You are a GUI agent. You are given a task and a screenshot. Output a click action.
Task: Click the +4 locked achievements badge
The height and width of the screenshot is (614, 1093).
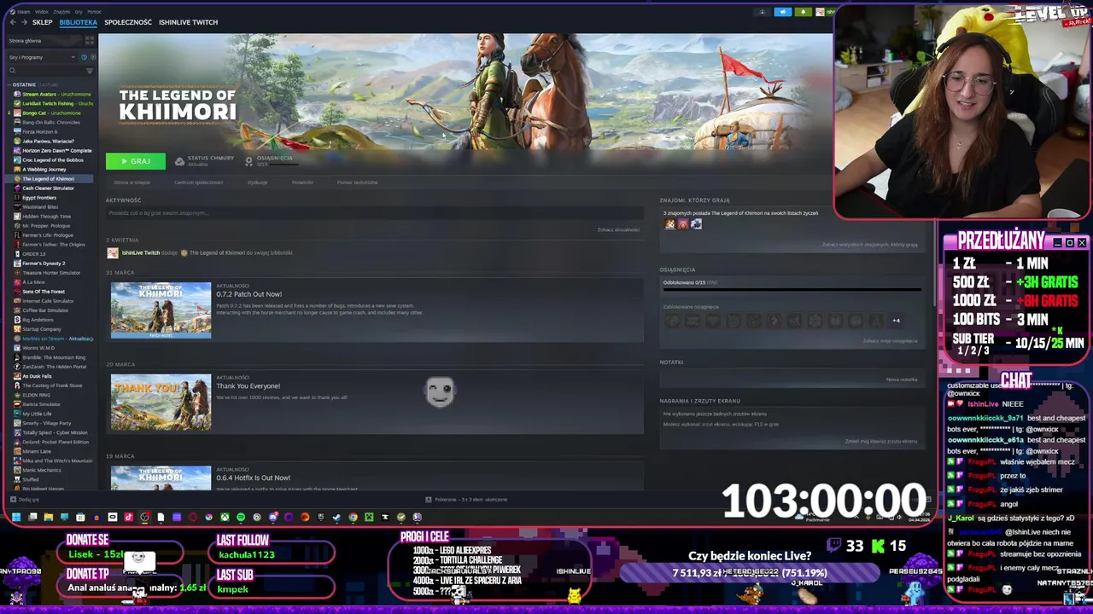pos(896,321)
